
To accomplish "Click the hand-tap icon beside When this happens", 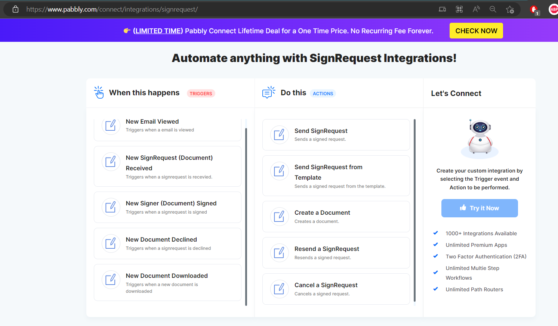I will [99, 92].
